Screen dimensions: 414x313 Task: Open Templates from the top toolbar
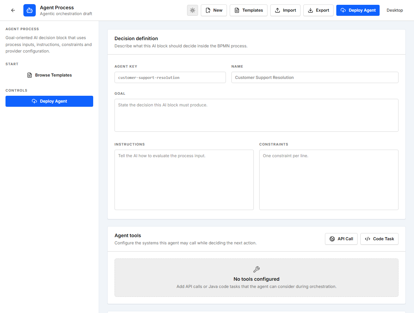pos(249,10)
